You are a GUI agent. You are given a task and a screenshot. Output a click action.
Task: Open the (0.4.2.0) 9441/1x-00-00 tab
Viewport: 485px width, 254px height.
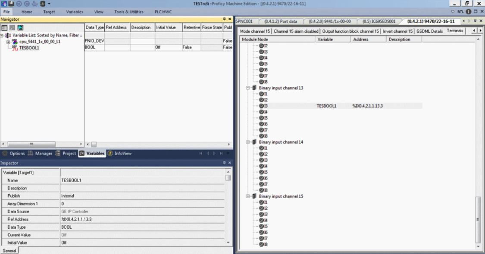click(329, 21)
